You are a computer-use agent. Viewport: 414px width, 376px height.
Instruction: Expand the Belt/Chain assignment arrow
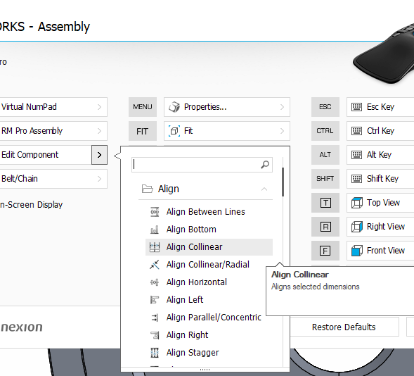99,179
